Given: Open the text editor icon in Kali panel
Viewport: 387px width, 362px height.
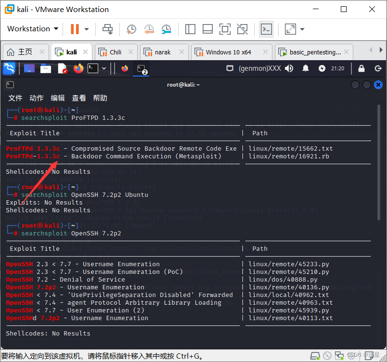Looking at the screenshot, I should (62, 68).
